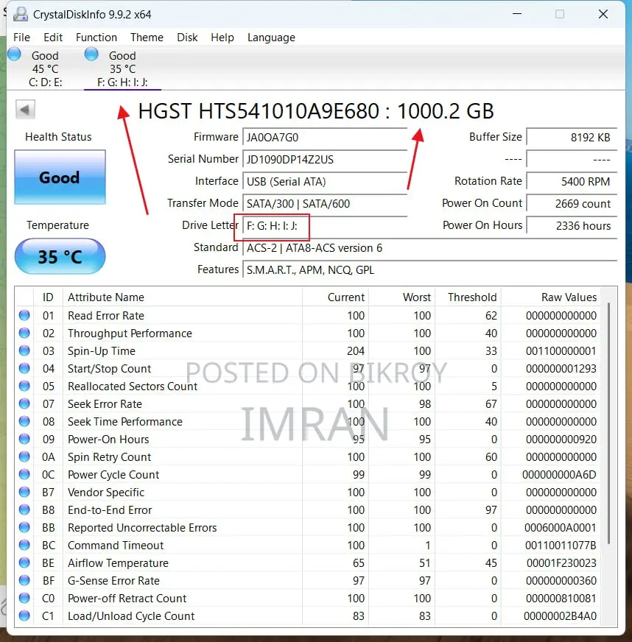Click the status icon for Power Cycle Count
Viewport: 632px width, 642px height.
24,473
